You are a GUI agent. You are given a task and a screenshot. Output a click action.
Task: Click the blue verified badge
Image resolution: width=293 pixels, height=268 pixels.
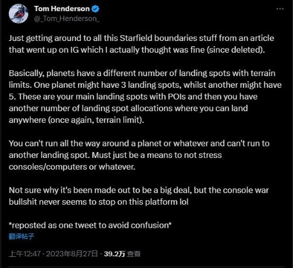pos(96,9)
